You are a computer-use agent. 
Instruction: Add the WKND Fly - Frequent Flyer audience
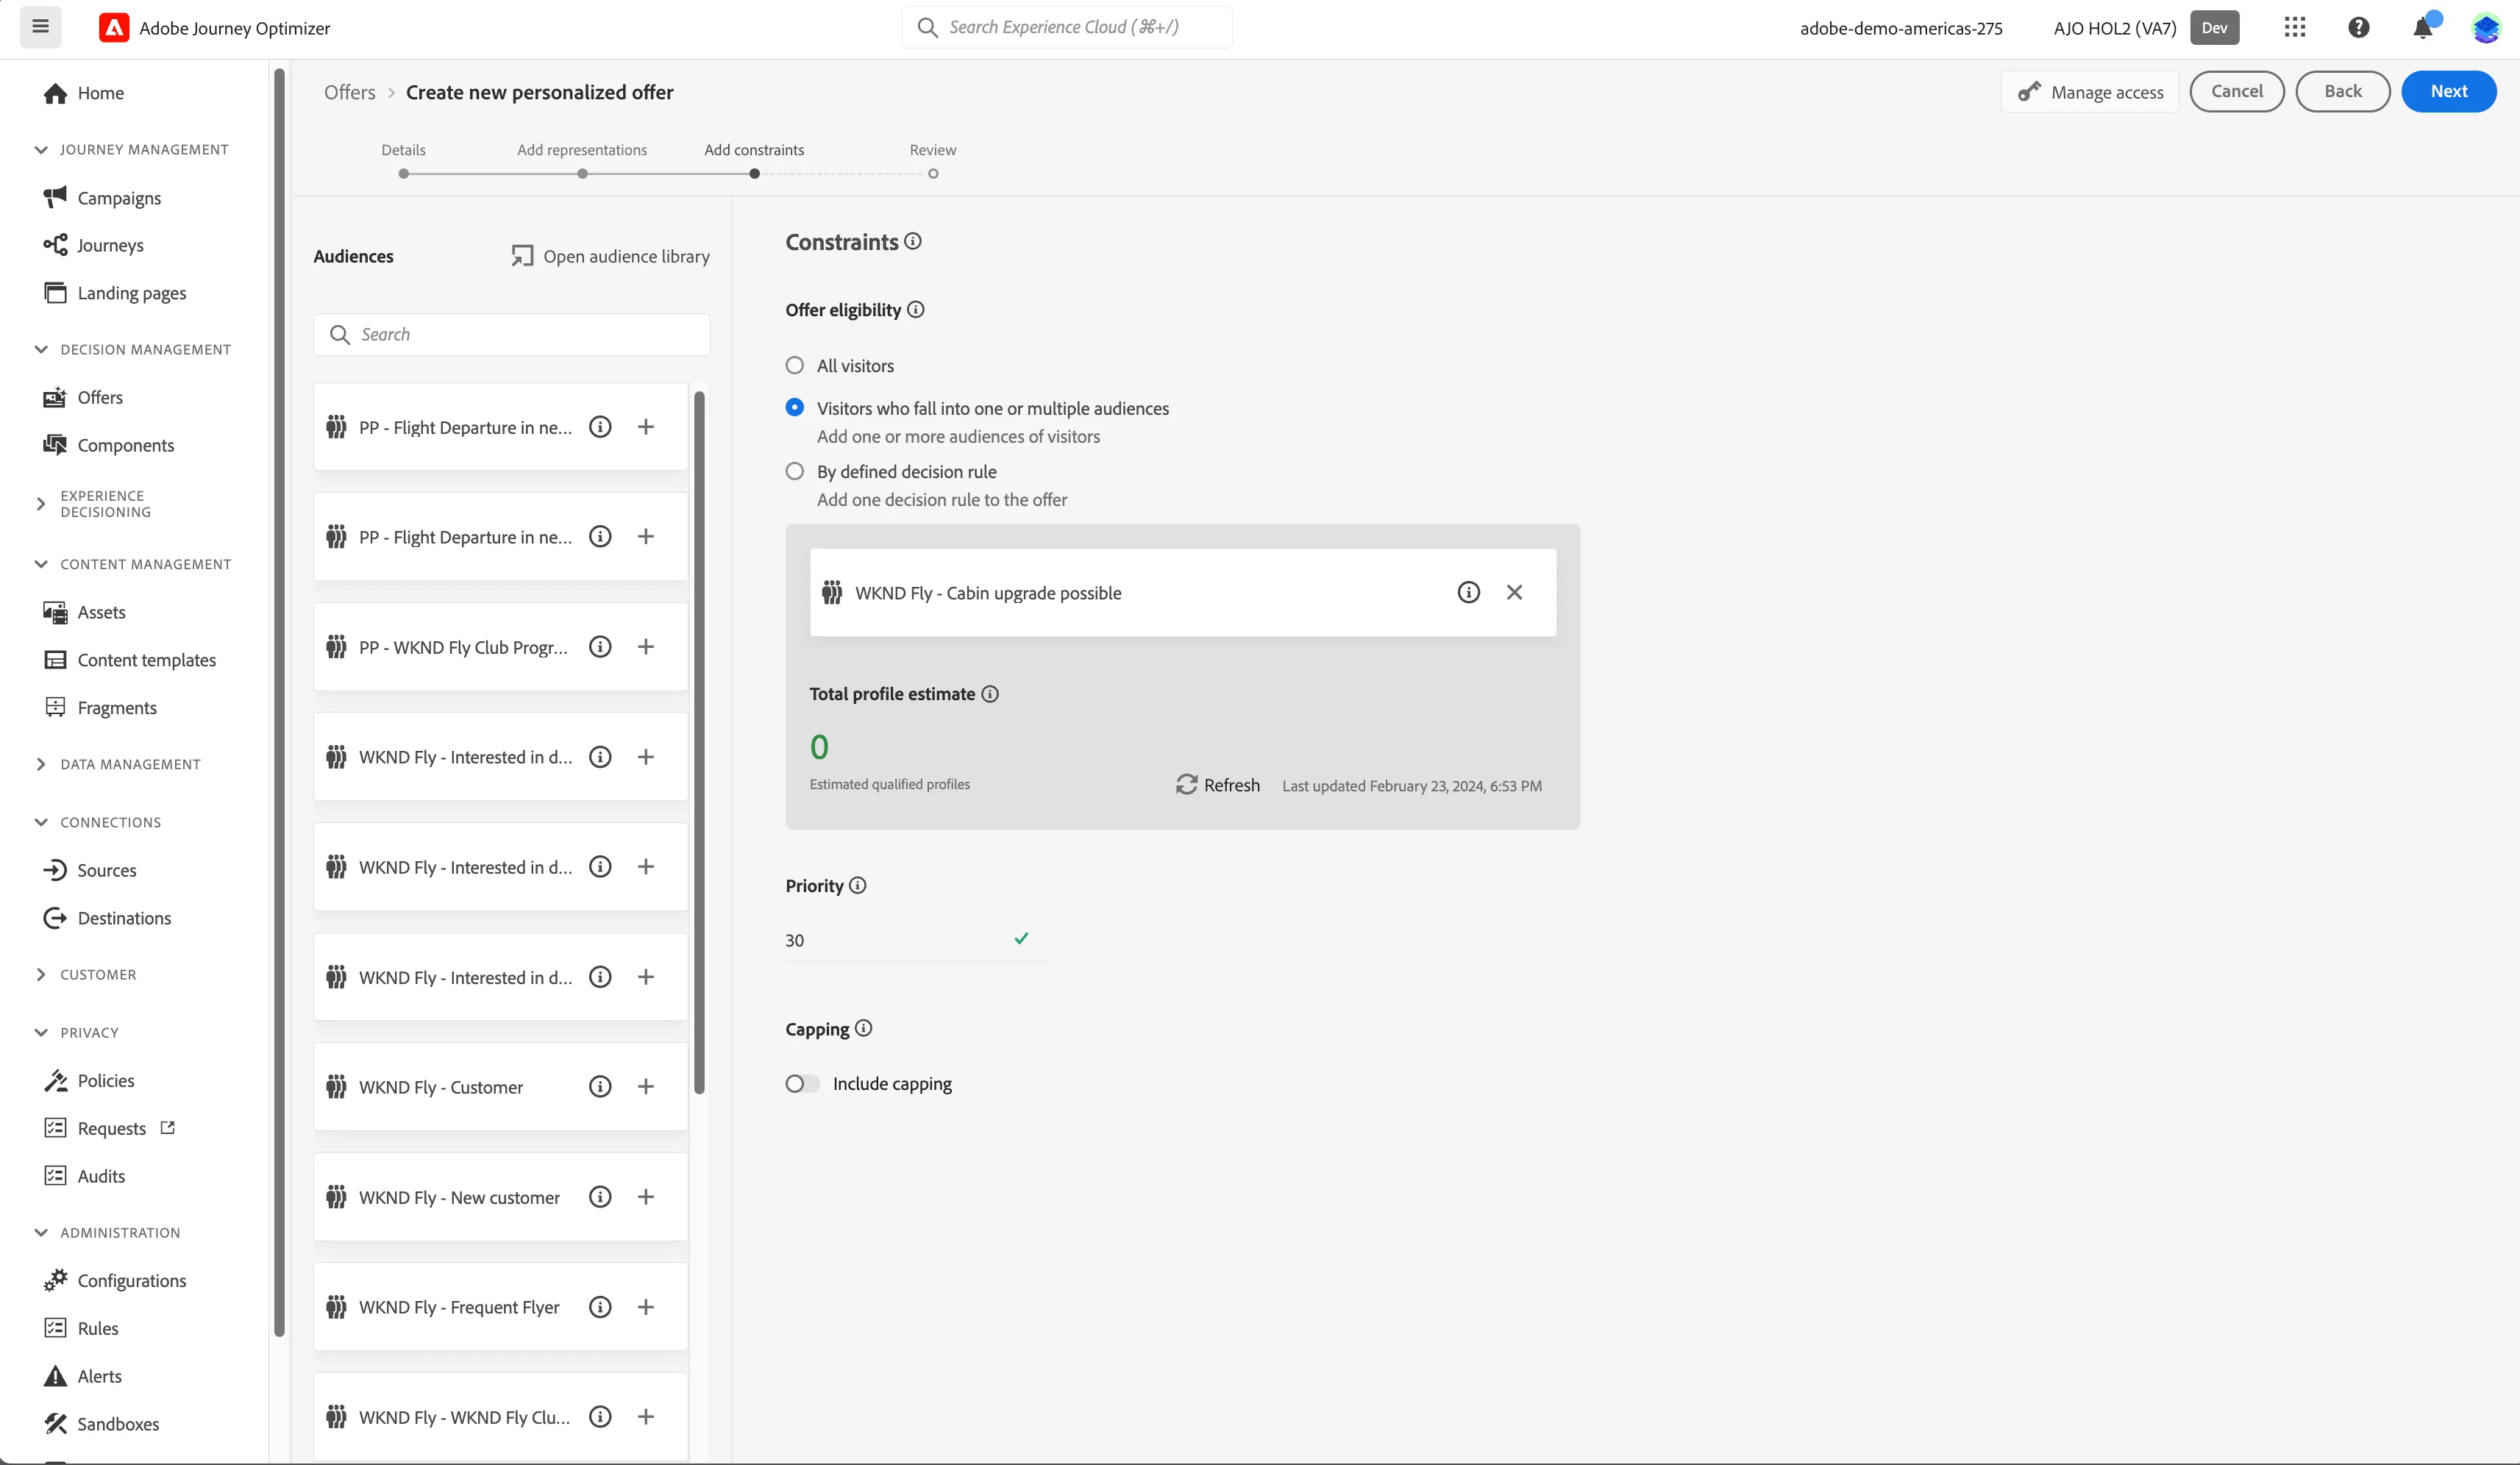point(646,1306)
